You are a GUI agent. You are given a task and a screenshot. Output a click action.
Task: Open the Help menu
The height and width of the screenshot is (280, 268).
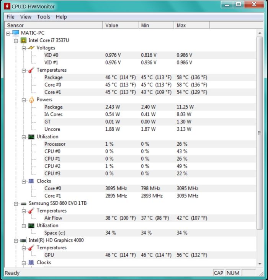(61, 17)
